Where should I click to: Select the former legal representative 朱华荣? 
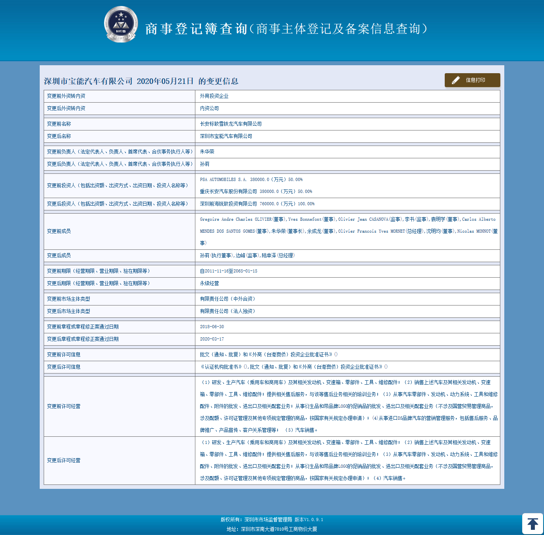[207, 152]
